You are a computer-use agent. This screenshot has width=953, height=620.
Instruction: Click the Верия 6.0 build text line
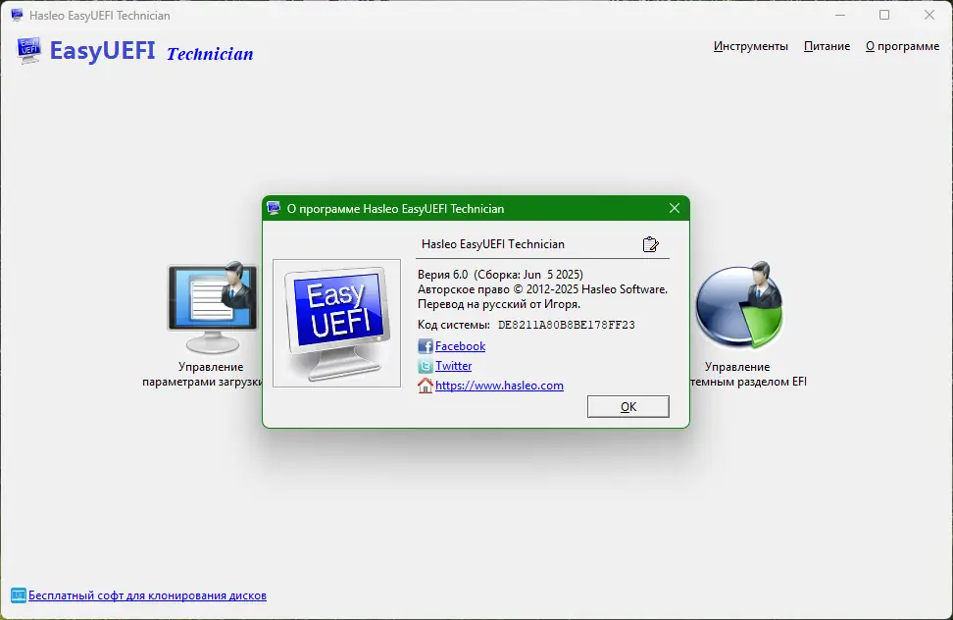click(x=500, y=275)
